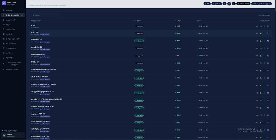
Task: Click the online/offline device count pill
Action: pyautogui.click(x=261, y=4)
